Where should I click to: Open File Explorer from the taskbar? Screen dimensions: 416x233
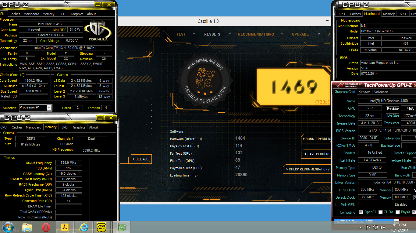click(x=27, y=227)
